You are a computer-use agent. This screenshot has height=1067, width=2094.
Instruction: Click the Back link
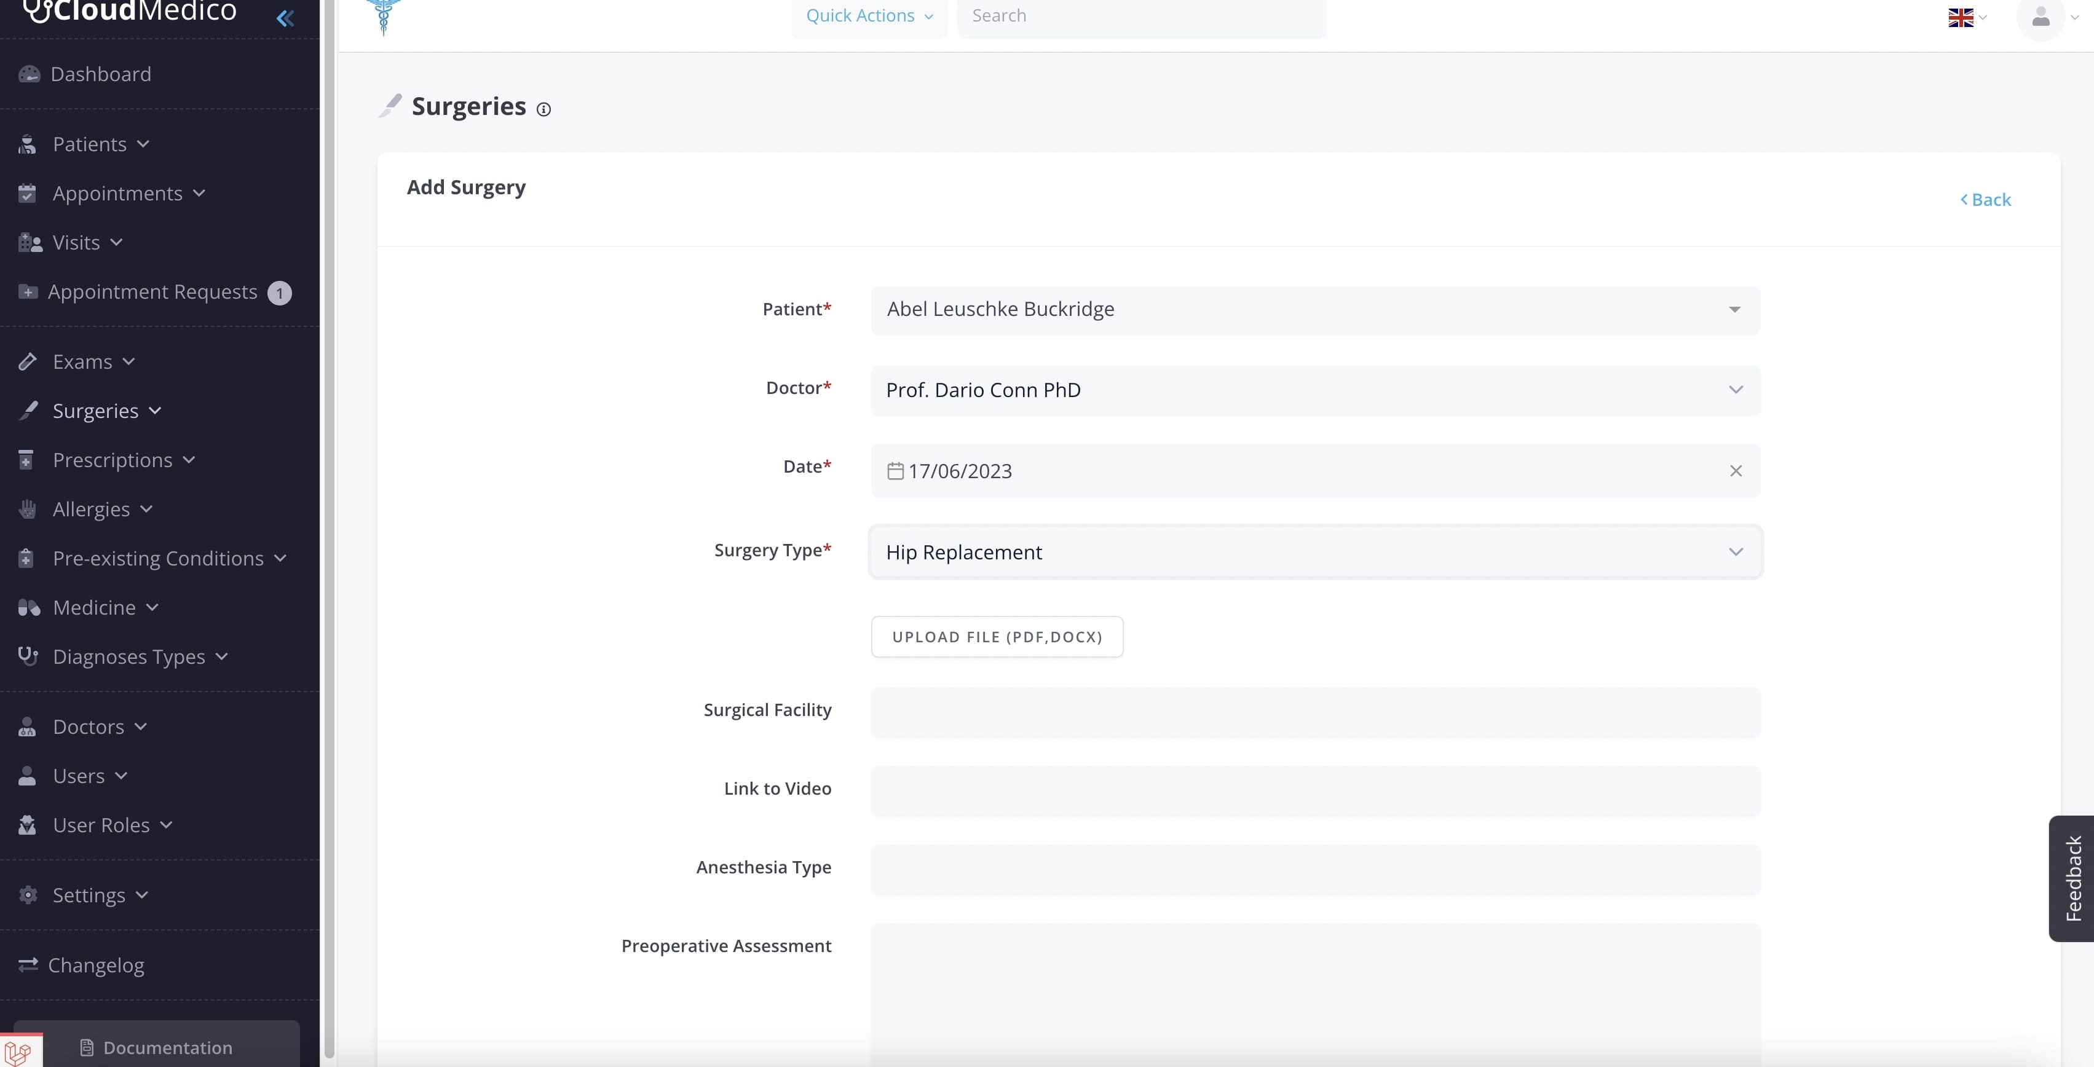point(1985,200)
